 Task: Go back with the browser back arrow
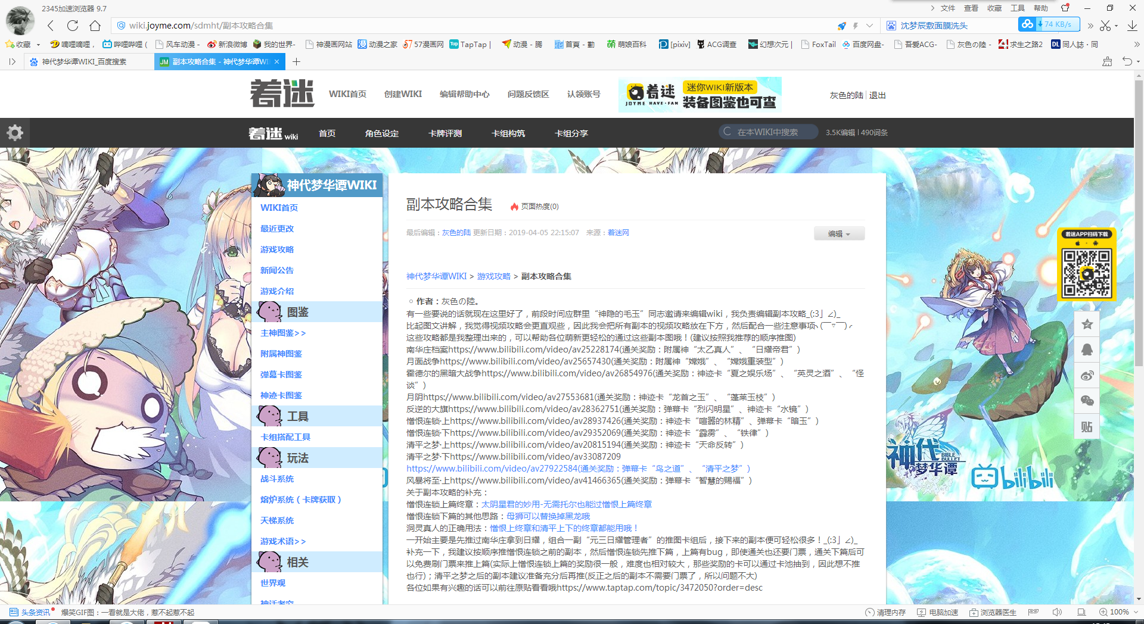point(51,26)
